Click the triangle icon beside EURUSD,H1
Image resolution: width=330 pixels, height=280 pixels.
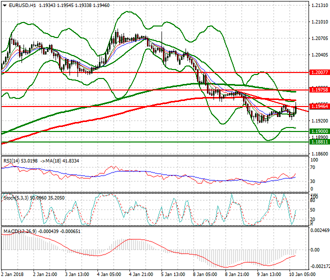pyautogui.click(x=4, y=5)
